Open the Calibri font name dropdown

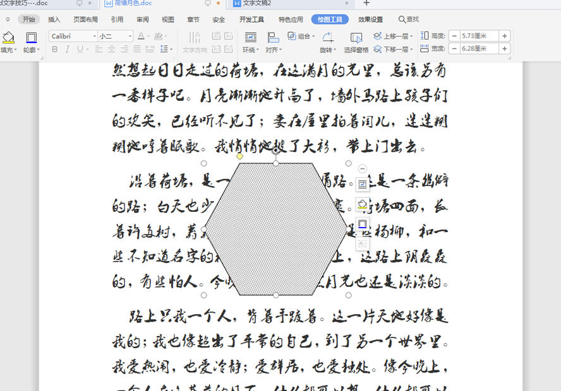coord(95,36)
